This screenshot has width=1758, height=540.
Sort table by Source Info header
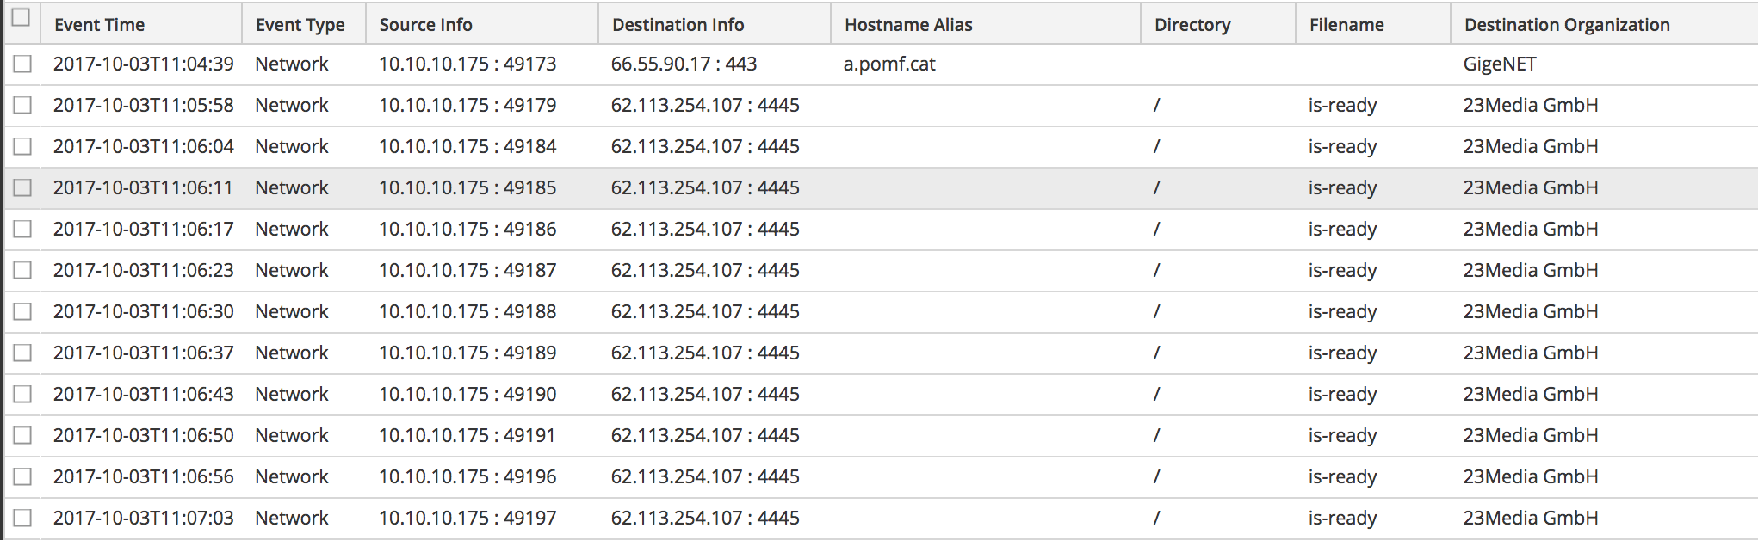(x=425, y=25)
